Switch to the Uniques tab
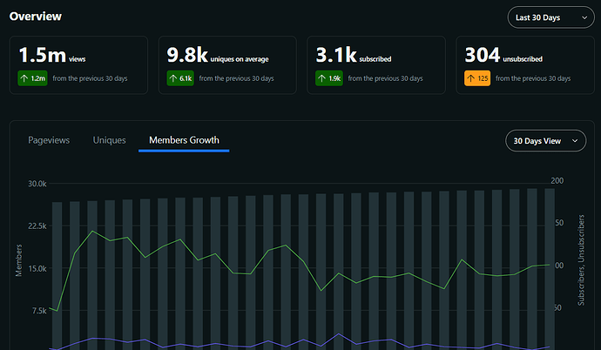Viewport: 601px width, 350px height. (109, 140)
